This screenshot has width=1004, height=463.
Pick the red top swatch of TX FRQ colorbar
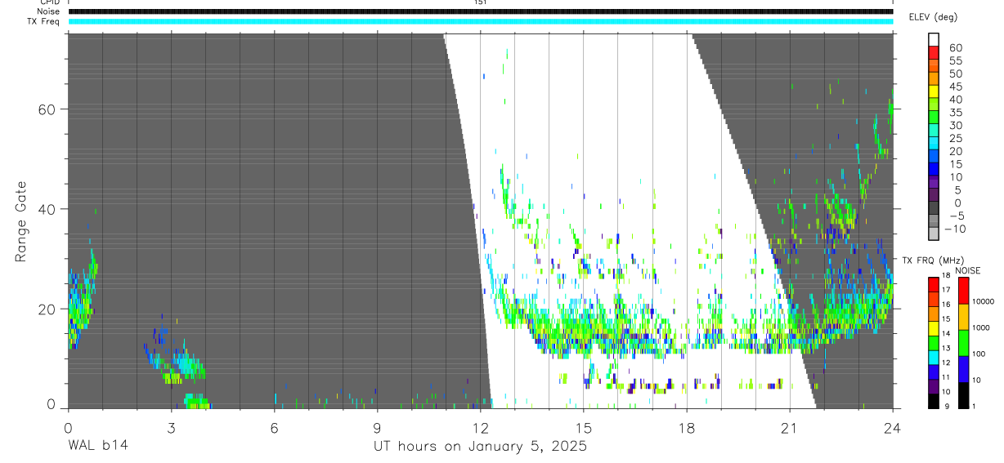(933, 285)
